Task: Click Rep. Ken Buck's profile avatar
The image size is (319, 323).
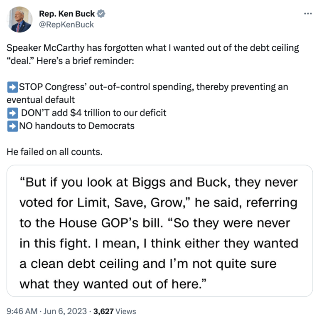Action: [19, 19]
